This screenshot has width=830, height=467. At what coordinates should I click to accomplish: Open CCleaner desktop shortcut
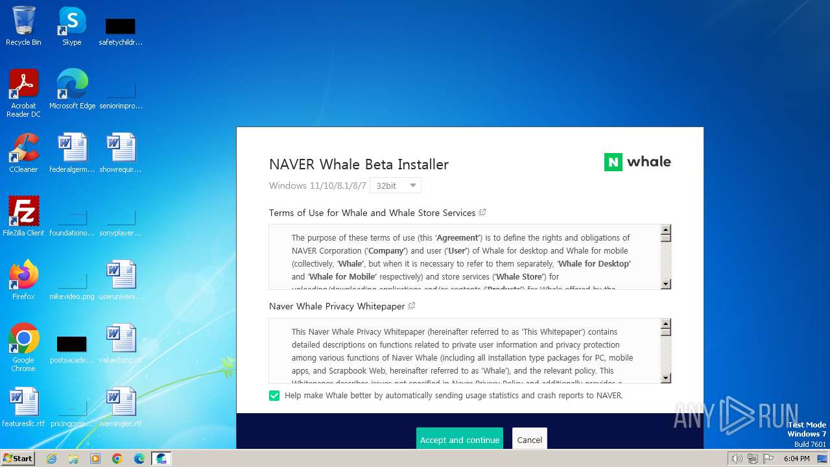pyautogui.click(x=23, y=153)
